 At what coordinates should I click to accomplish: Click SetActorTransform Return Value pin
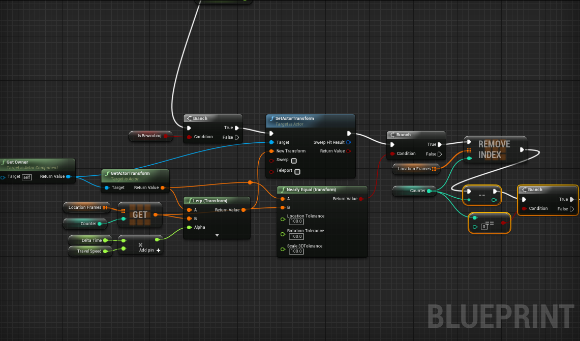(x=348, y=151)
